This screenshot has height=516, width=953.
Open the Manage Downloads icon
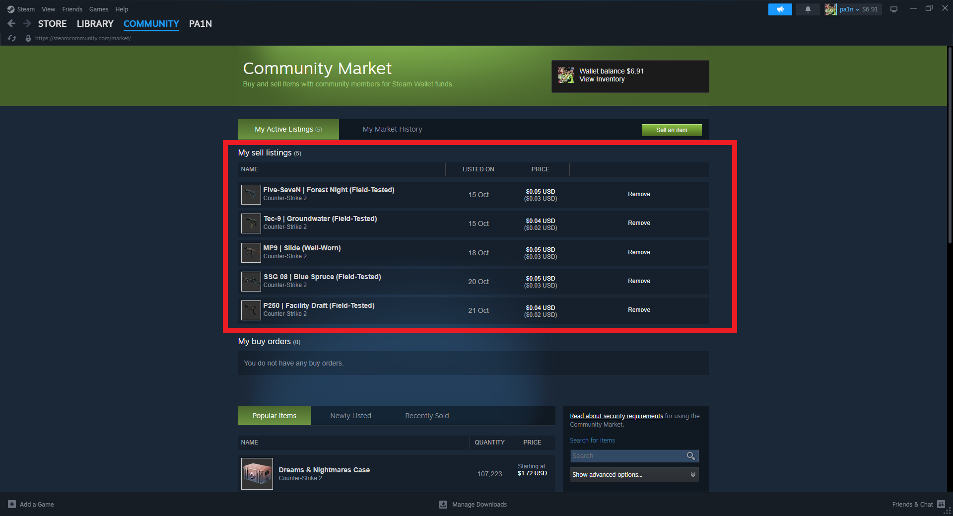click(443, 504)
